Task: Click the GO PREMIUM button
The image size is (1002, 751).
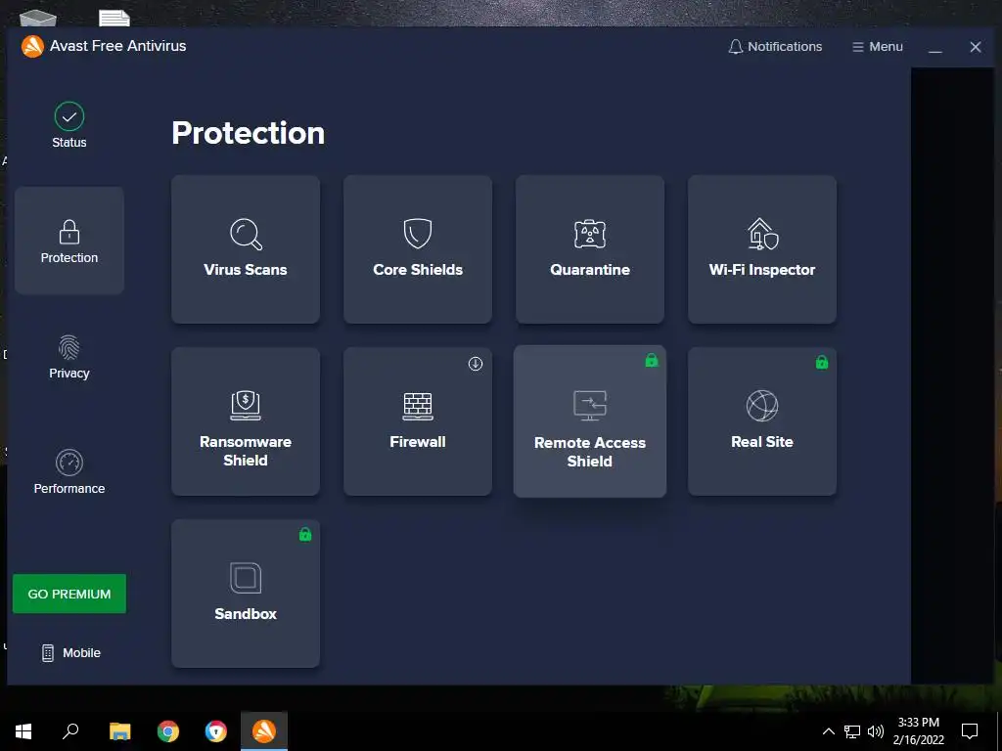Action: pyautogui.click(x=69, y=594)
